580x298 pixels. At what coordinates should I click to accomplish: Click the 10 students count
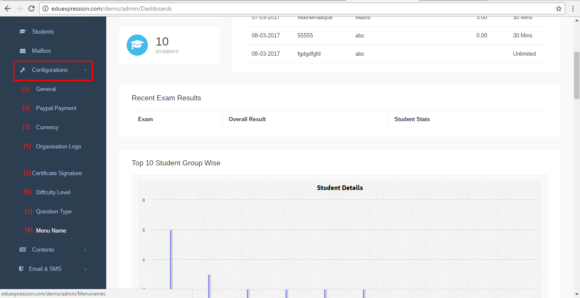click(x=162, y=42)
